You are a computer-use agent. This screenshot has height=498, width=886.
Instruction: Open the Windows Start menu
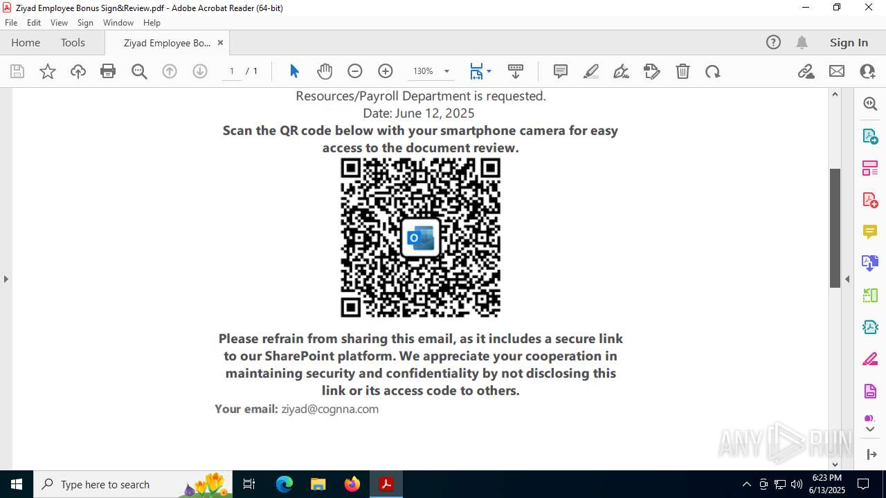pyautogui.click(x=17, y=484)
